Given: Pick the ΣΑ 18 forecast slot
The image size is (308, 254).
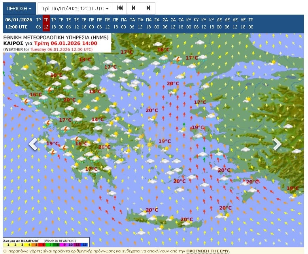Looking at the screenshot, I should 181,23.
